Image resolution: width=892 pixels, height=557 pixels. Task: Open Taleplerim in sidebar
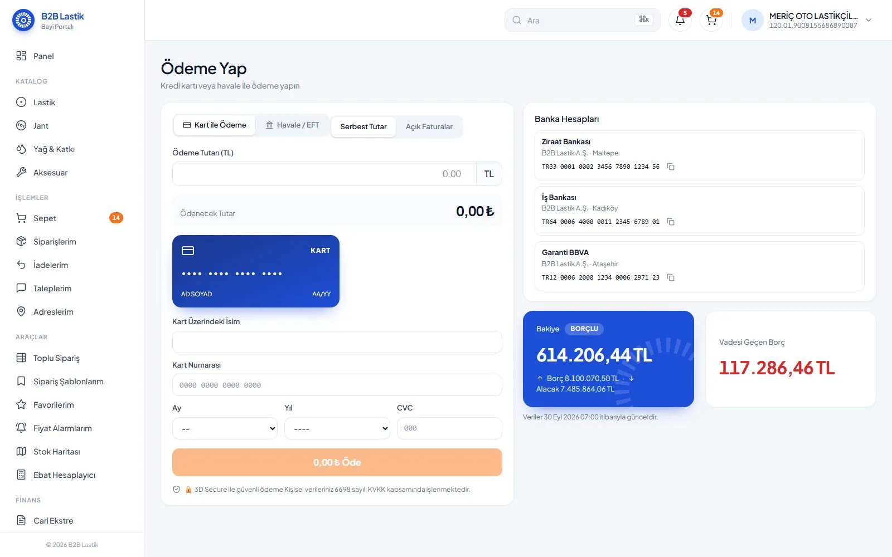pos(72,288)
